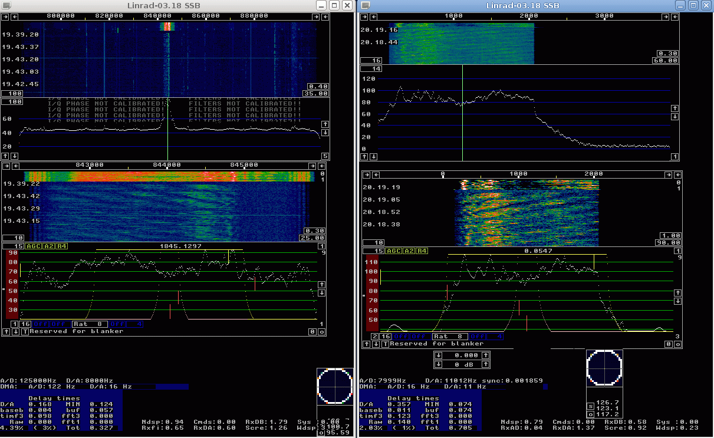Click the 'o' box at right window baseband bottom corner
This screenshot has height=438, width=714.
(x=676, y=344)
